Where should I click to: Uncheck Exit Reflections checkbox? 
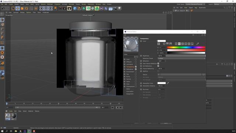[x=158, y=66]
